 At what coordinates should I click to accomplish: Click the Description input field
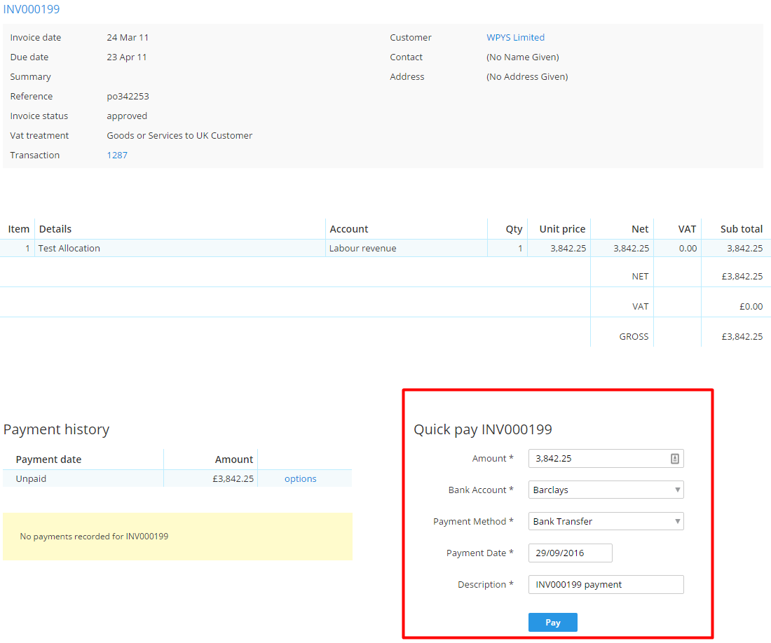606,585
